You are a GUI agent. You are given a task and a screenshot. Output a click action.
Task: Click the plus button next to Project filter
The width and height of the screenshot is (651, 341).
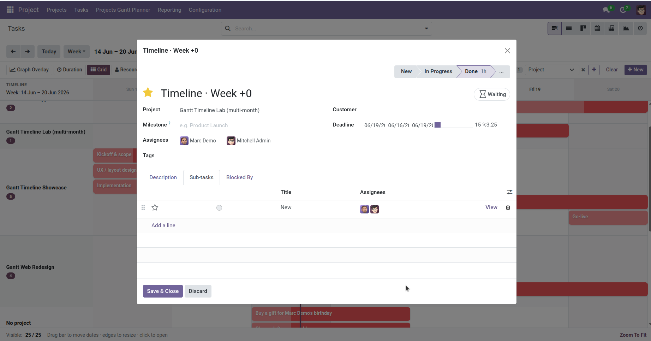594,70
